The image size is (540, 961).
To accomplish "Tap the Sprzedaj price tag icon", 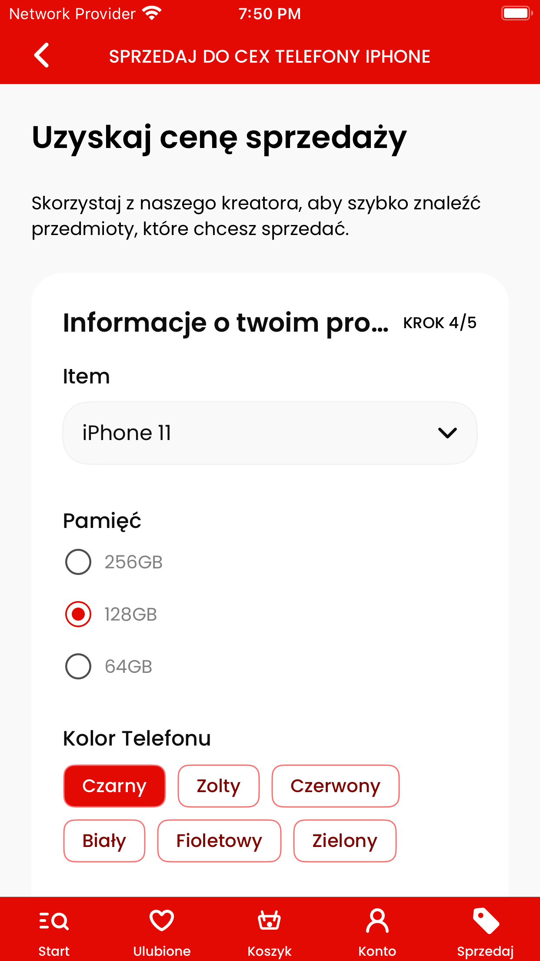I will coord(485,921).
